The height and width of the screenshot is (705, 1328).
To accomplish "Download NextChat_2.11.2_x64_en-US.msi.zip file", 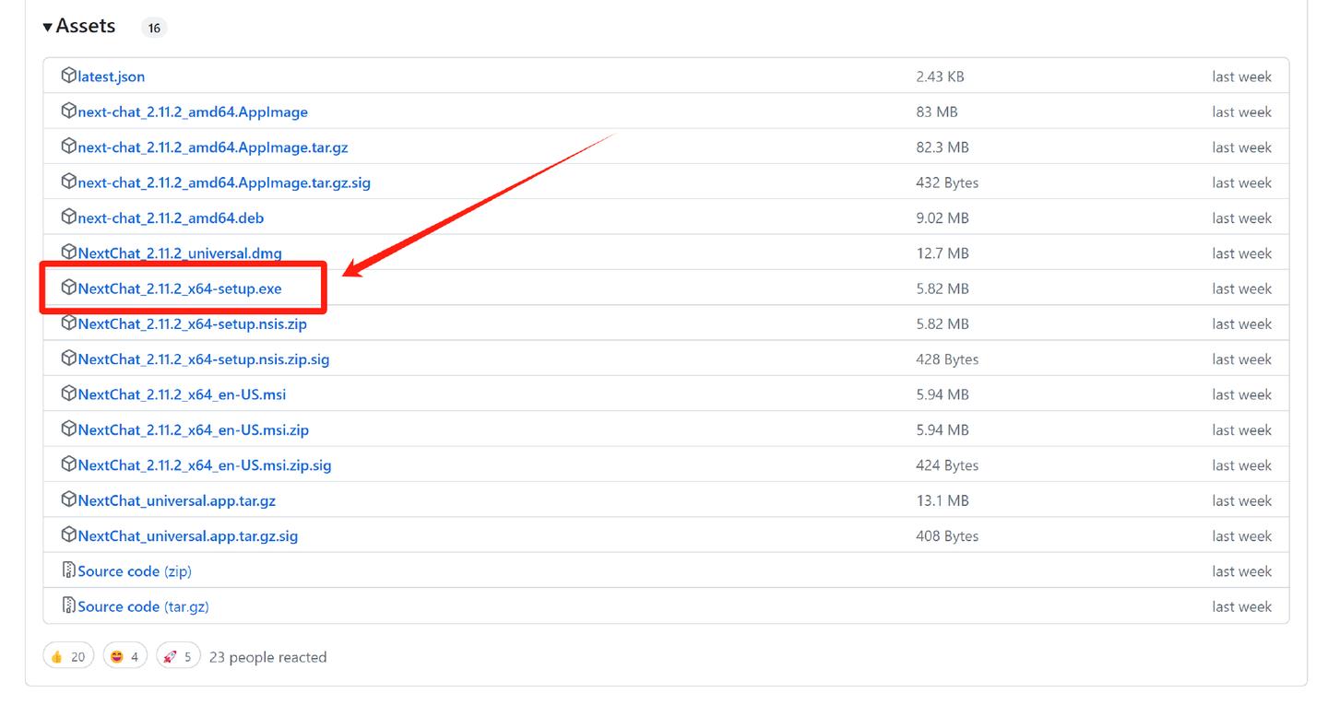I will pyautogui.click(x=194, y=430).
